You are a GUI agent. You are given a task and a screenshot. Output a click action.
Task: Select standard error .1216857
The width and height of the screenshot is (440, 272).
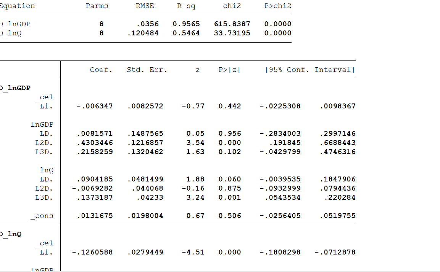[x=145, y=143]
